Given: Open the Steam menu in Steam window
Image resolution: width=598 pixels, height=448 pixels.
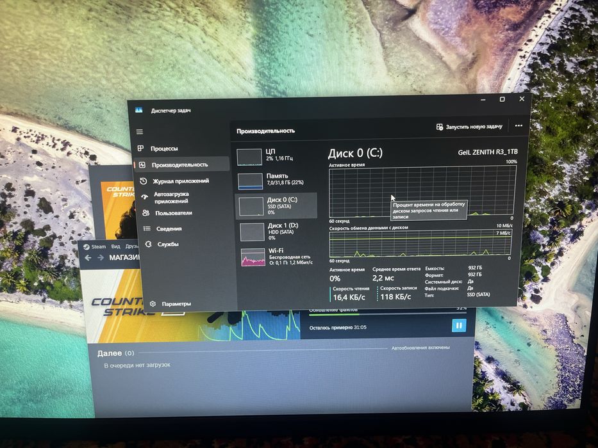Looking at the screenshot, I should [99, 246].
